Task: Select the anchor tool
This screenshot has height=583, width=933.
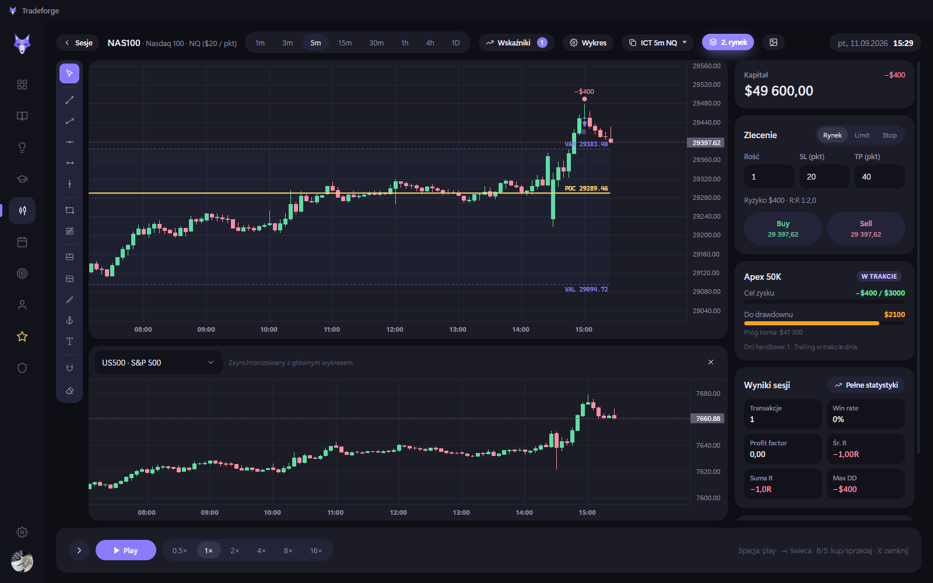Action: 69,321
